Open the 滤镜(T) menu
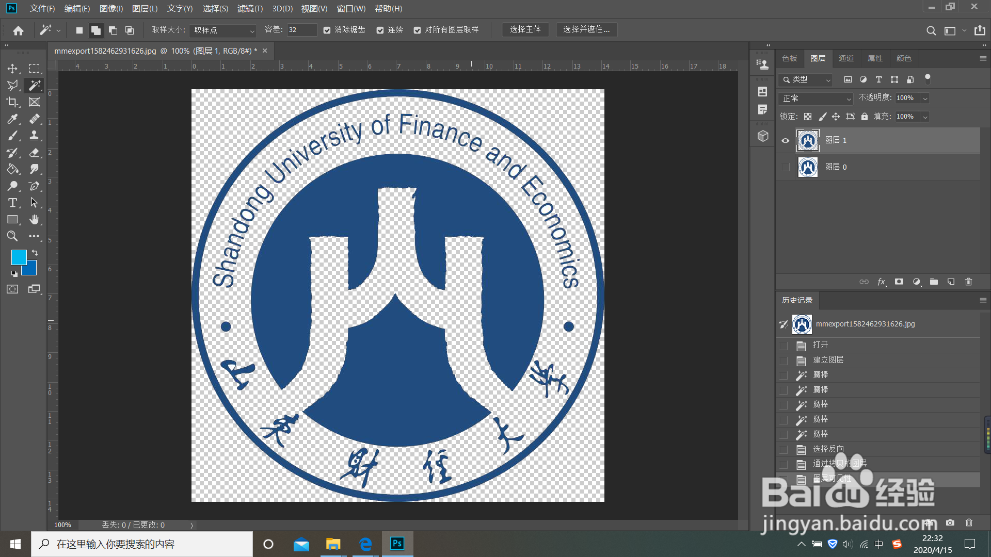 pyautogui.click(x=250, y=9)
